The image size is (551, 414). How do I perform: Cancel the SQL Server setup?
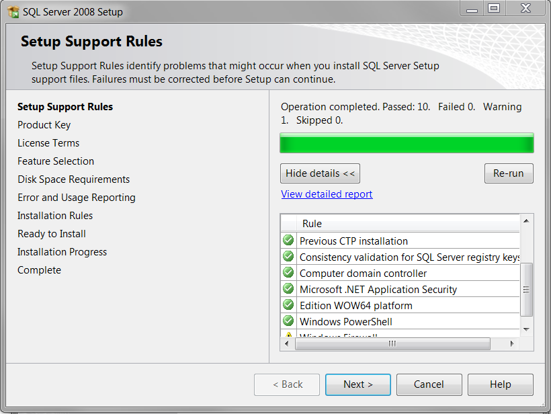point(429,384)
